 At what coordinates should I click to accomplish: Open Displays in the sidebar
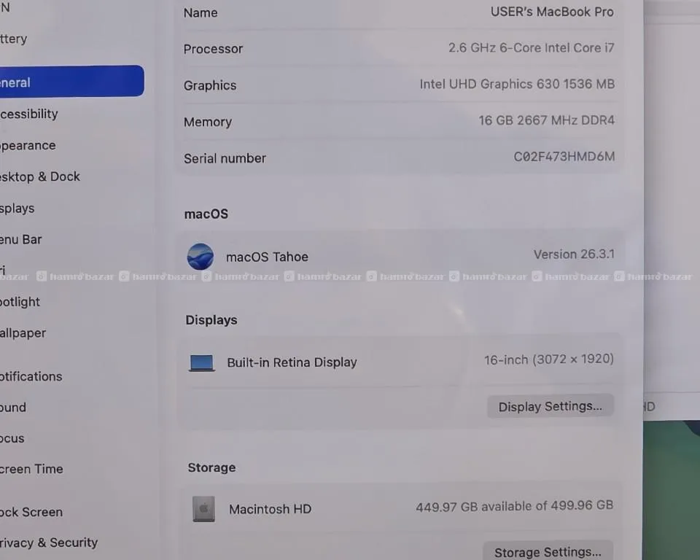coord(17,209)
